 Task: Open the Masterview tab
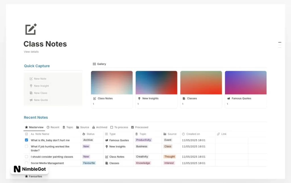click(x=34, y=127)
